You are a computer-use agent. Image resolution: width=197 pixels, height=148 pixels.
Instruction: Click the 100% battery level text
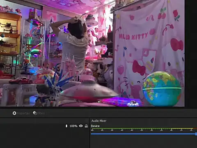tap(73, 126)
